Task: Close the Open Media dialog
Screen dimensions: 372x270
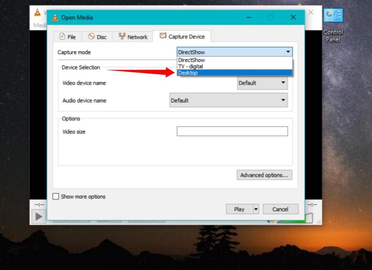Action: click(293, 17)
